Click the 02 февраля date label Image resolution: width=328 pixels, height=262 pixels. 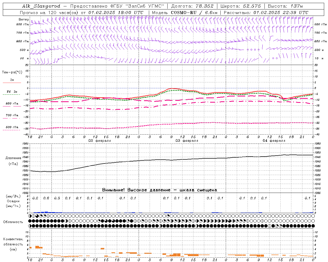coord(100,141)
